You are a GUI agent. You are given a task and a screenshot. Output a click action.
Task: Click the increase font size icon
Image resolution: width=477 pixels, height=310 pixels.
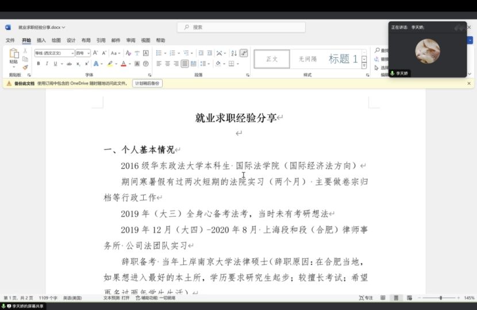[x=95, y=53]
